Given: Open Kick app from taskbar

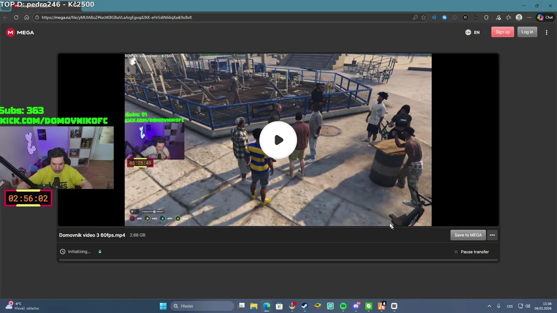Looking at the screenshot, I should click(369, 306).
